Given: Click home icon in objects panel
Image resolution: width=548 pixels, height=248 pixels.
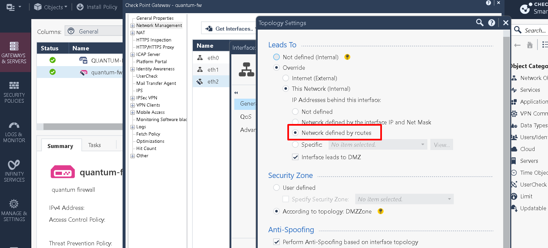Looking at the screenshot, I should click(530, 45).
